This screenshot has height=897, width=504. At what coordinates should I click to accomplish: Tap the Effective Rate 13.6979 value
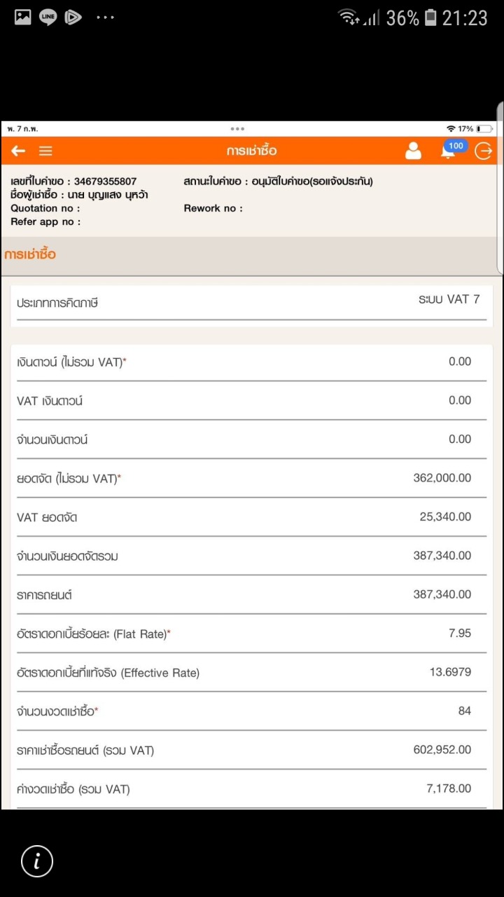tap(450, 672)
